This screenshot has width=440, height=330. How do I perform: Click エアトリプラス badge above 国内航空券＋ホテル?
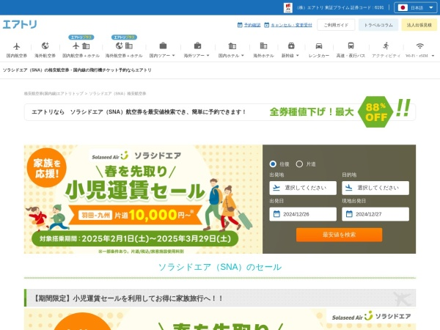click(81, 37)
